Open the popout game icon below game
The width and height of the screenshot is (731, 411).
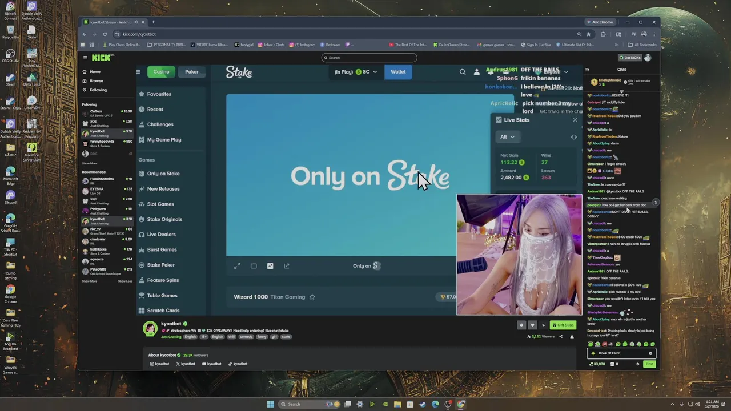pos(287,266)
